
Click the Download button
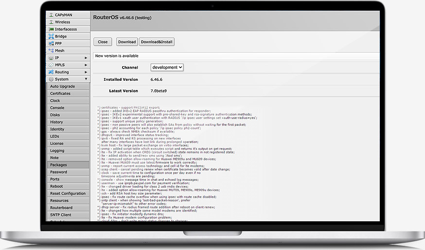coord(127,42)
